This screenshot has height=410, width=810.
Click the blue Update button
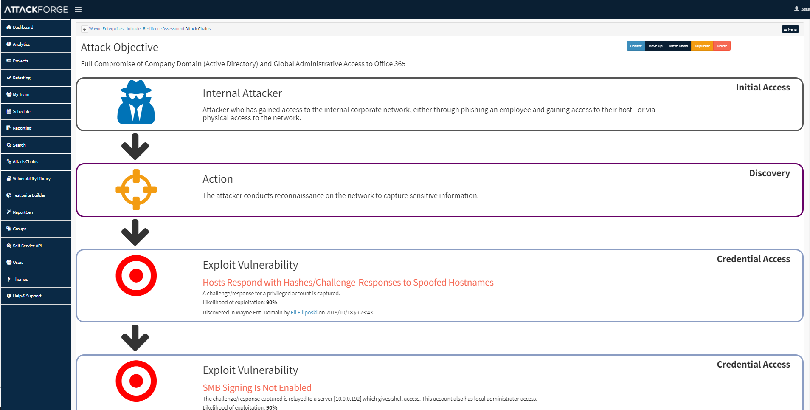pyautogui.click(x=636, y=46)
